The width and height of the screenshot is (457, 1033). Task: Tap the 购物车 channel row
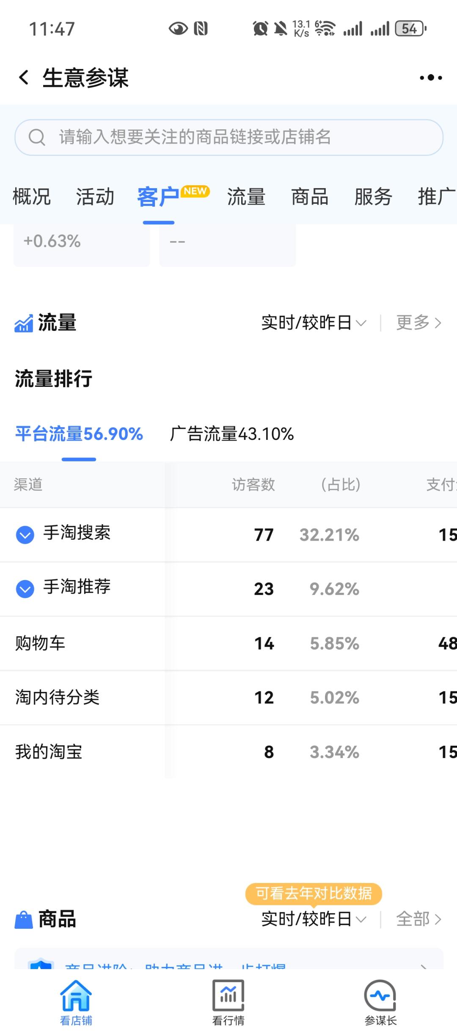[x=228, y=644]
